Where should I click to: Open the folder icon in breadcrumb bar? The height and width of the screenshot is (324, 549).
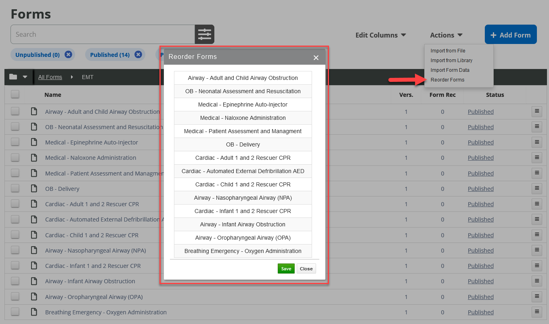[x=13, y=77]
